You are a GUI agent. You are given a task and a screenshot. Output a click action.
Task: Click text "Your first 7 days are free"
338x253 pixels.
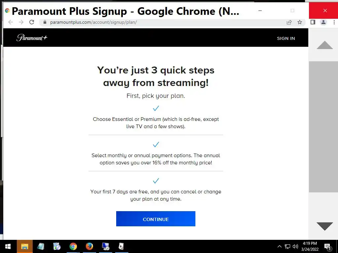[x=119, y=192]
